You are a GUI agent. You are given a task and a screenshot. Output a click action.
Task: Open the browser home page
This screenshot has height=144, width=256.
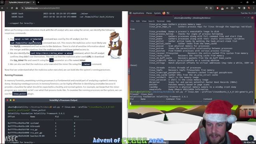17,8
